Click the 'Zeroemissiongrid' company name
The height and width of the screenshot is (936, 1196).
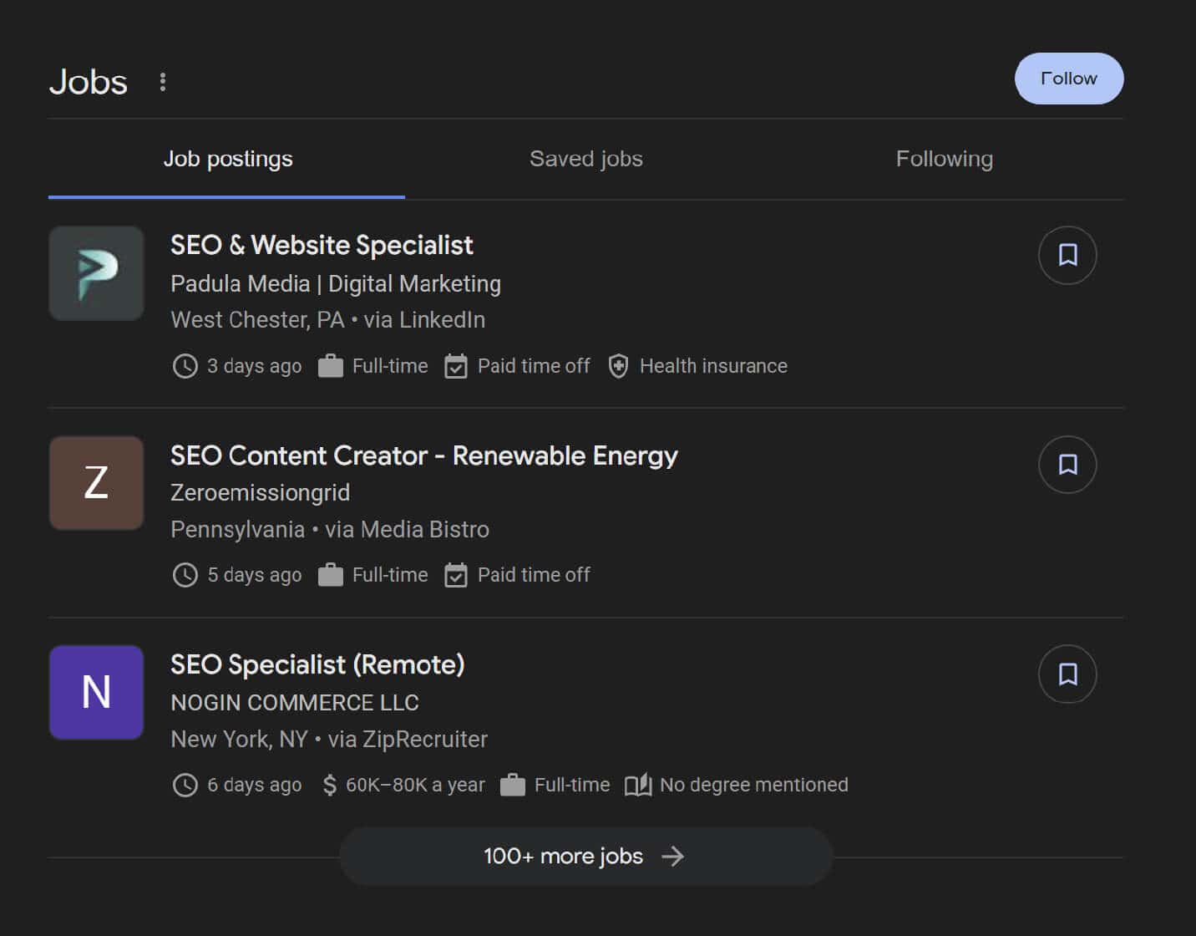coord(260,493)
